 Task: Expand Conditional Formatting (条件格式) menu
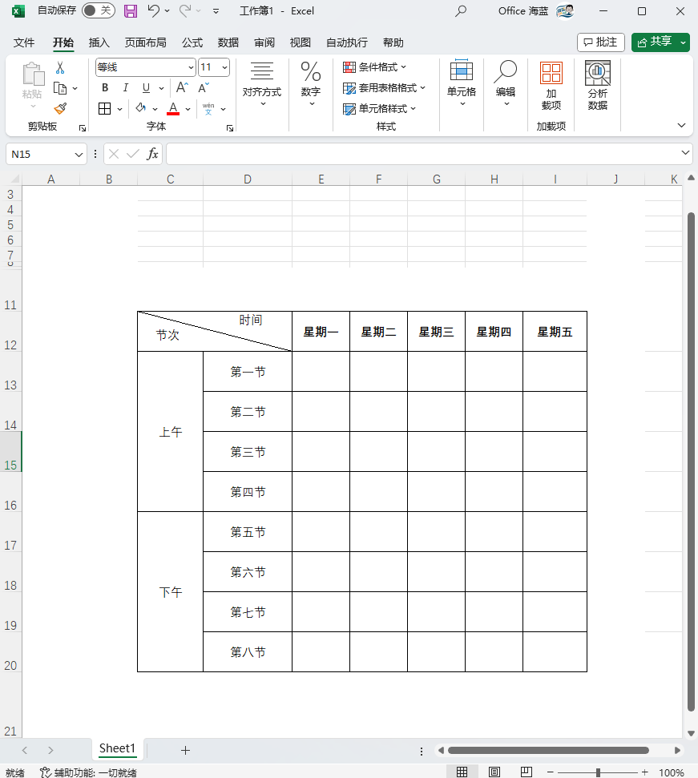[374, 67]
